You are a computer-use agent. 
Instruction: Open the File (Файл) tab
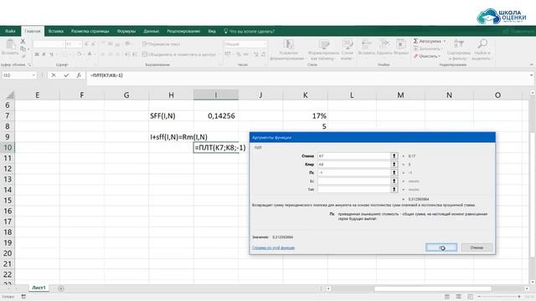[10, 31]
